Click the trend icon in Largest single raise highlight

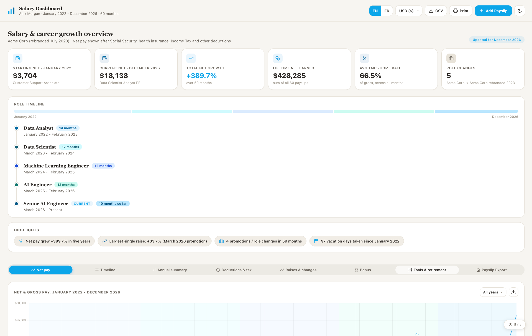point(104,241)
